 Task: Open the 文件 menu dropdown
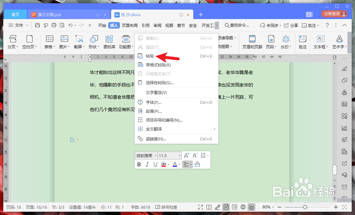(18, 25)
